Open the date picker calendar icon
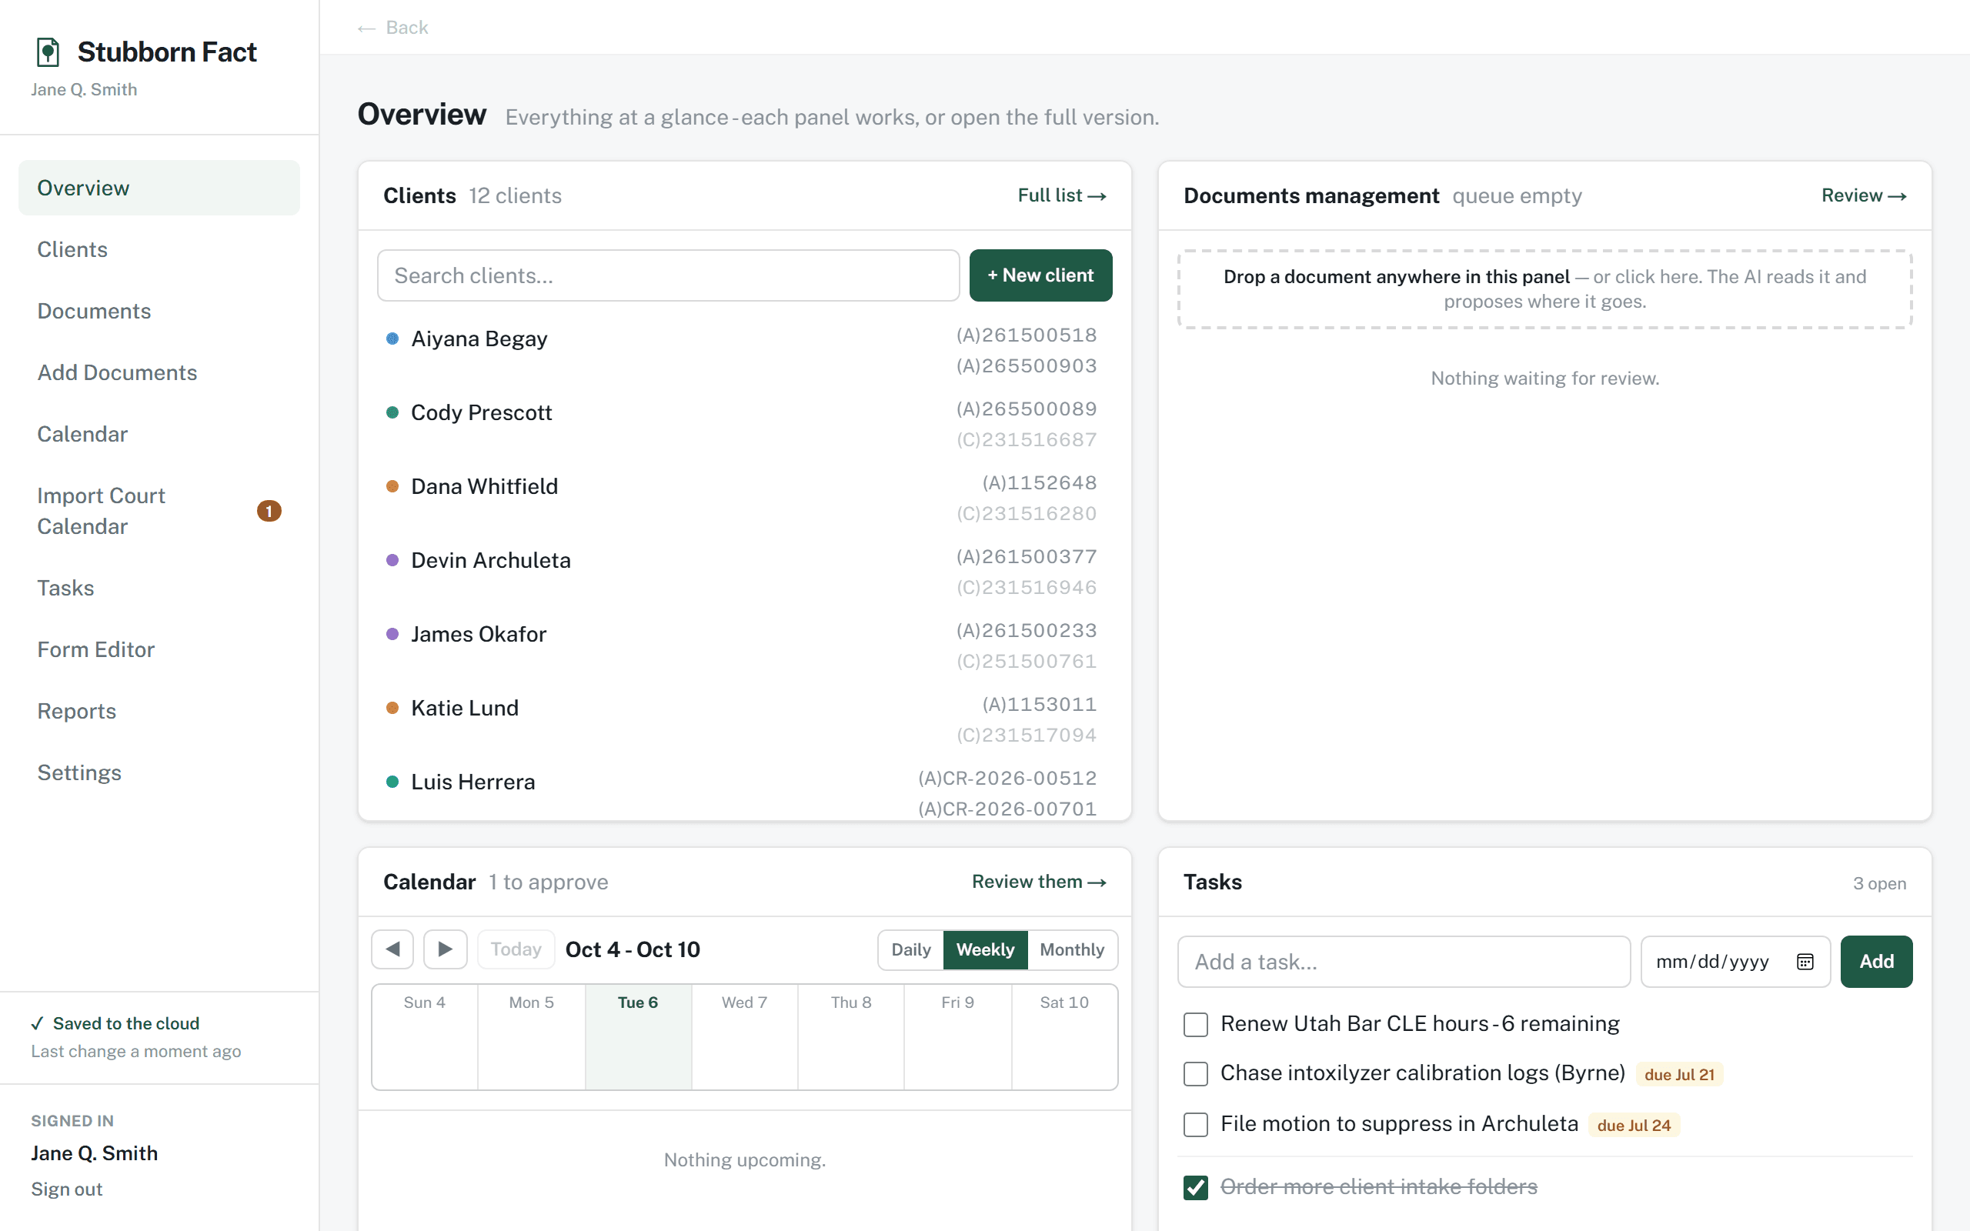Image resolution: width=1970 pixels, height=1231 pixels. [1805, 962]
